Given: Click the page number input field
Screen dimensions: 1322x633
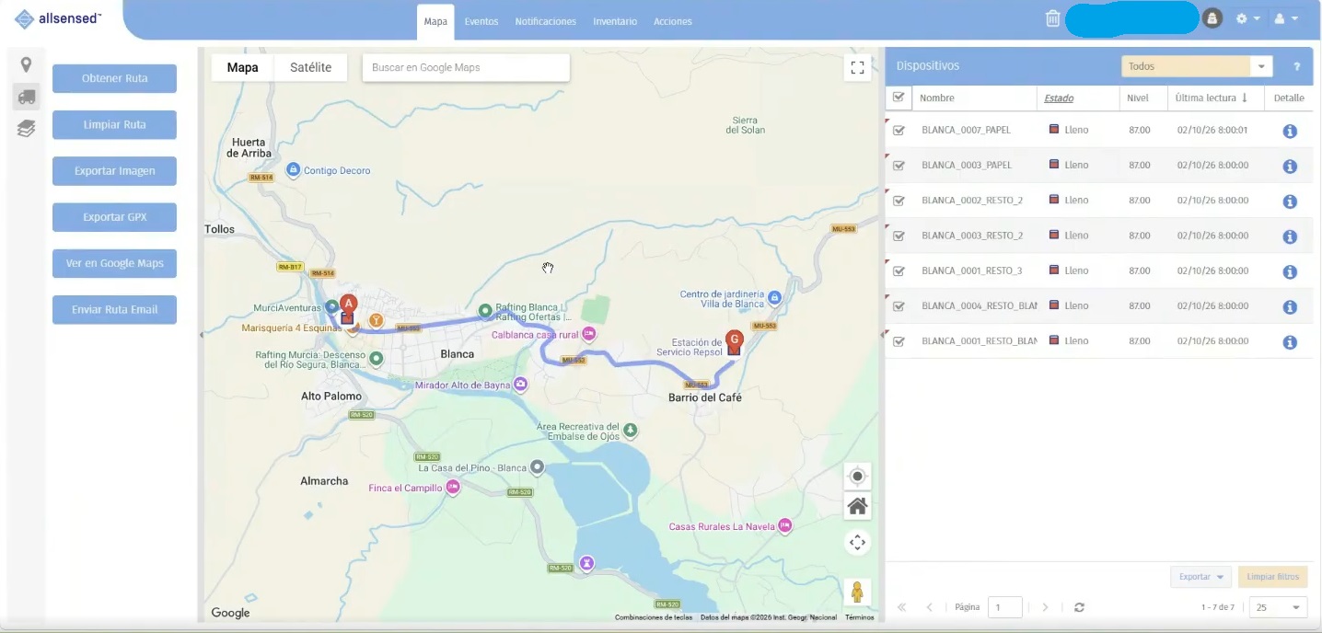Looking at the screenshot, I should point(1005,607).
